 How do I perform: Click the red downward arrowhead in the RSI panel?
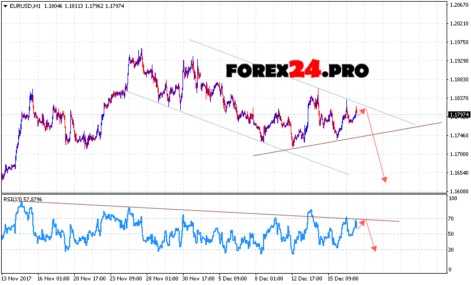click(374, 248)
